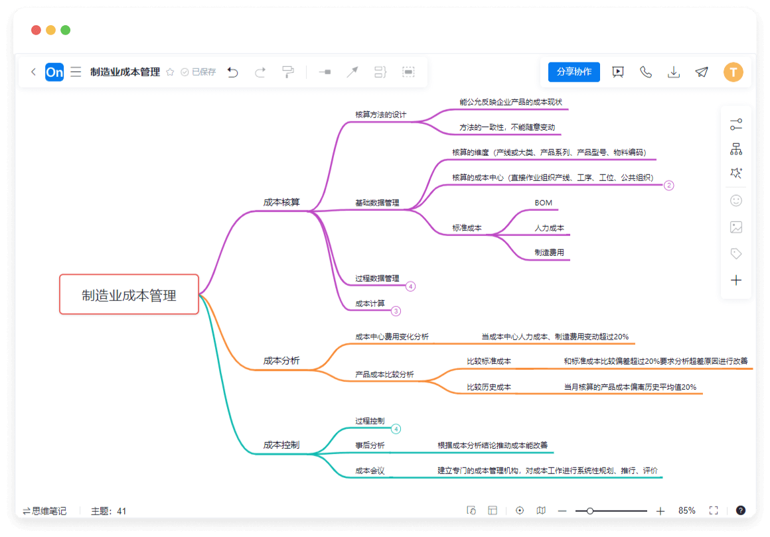This screenshot has height=537, width=770.
Task: Expand the 过程数据管理 collapsed children badge
Action: [411, 286]
